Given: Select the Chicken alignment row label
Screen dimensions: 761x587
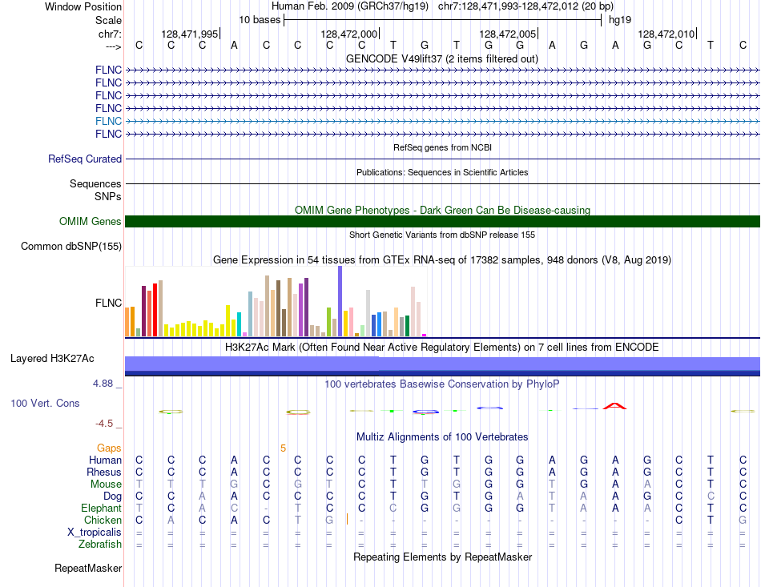Looking at the screenshot, I should 103,520.
